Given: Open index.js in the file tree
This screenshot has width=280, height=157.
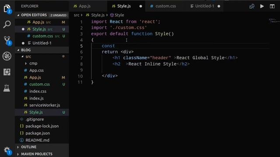Looking at the screenshot, I should pyautogui.click(x=42, y=98).
